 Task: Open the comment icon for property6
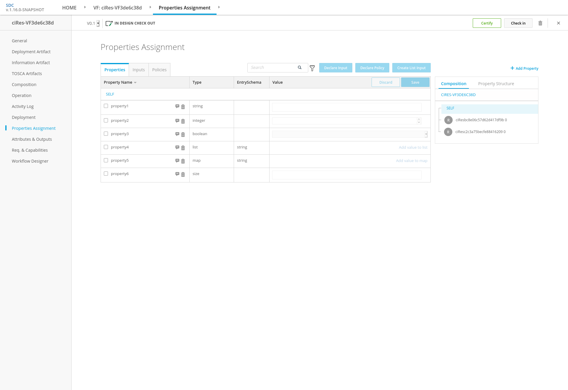click(177, 174)
